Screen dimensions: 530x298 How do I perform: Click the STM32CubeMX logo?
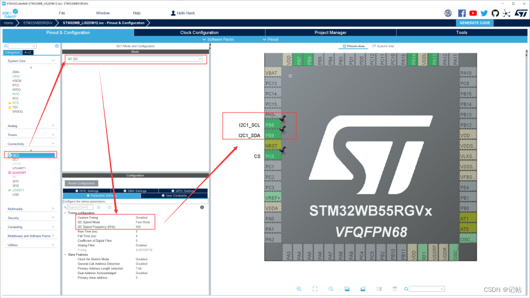tap(10, 13)
